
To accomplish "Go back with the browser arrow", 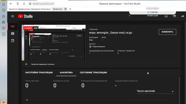I will (x=11, y=4).
